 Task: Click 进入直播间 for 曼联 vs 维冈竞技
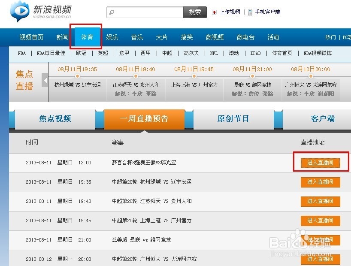[x=320, y=240]
